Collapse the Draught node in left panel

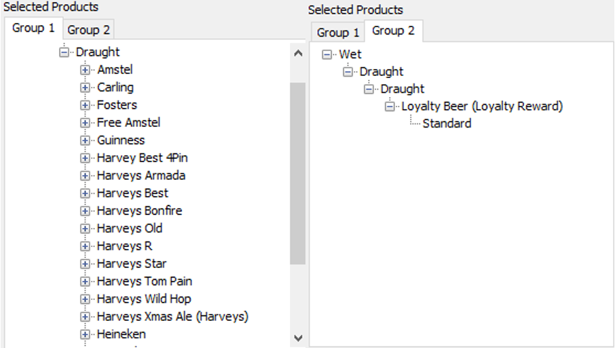click(64, 52)
